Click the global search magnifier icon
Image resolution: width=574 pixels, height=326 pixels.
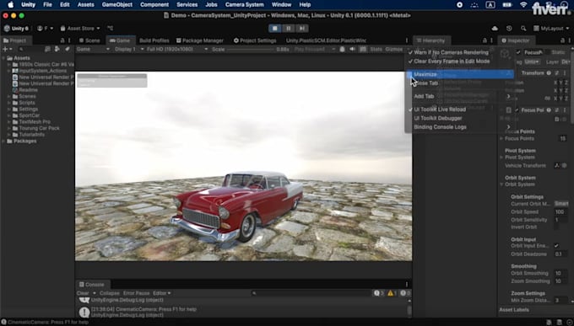523,28
